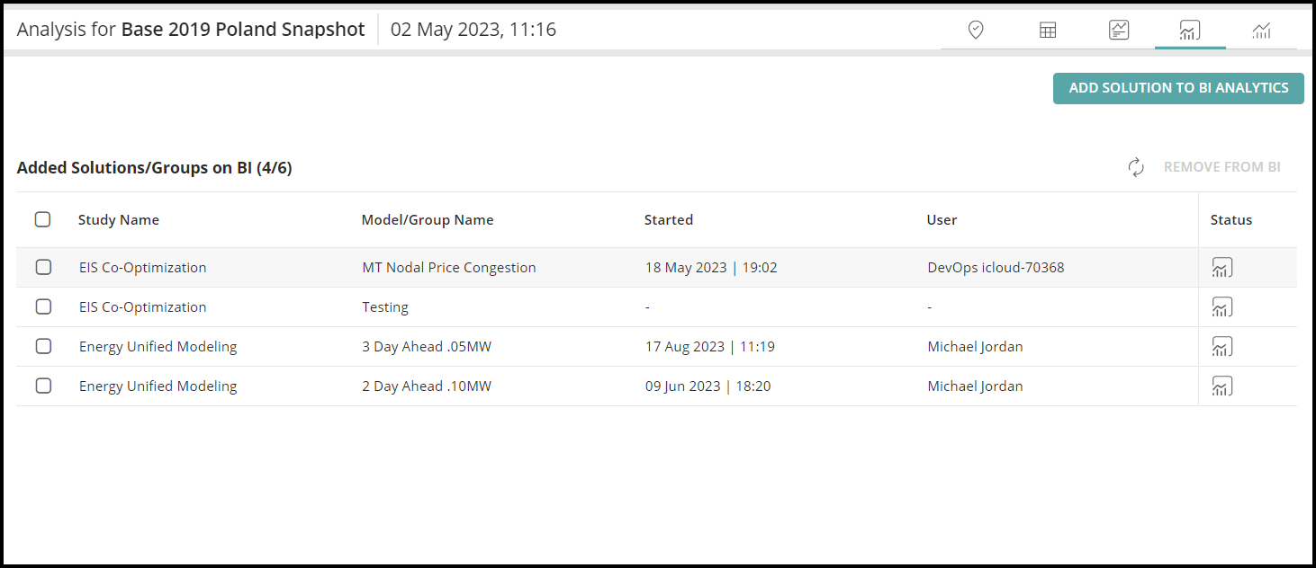Select the 2 Day Ahead .10MW row checkbox

[x=43, y=386]
